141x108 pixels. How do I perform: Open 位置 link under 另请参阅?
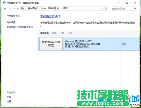point(9,102)
